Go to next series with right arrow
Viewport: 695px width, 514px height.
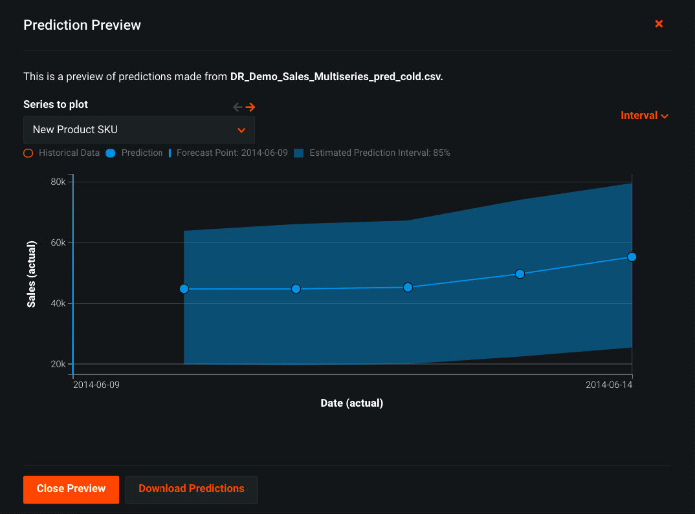coord(250,107)
